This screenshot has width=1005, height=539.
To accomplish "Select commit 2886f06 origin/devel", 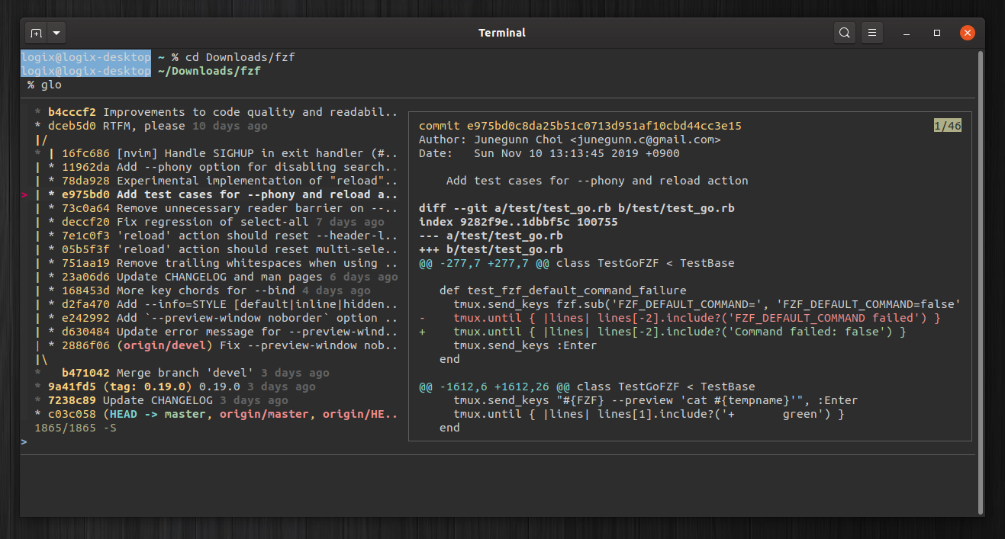I will [x=216, y=345].
